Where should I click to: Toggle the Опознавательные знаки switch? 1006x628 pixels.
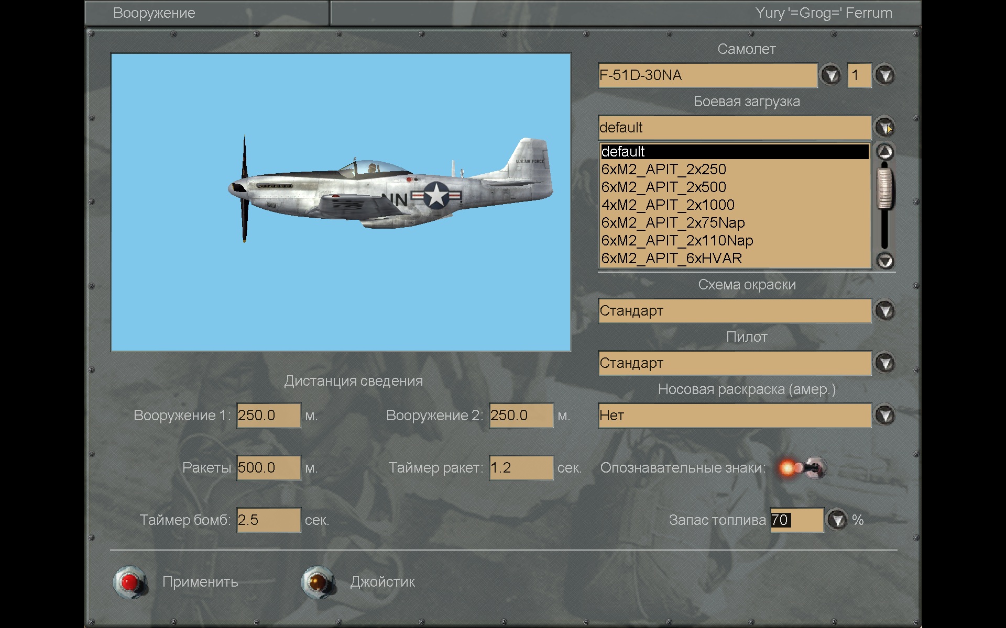(x=812, y=467)
